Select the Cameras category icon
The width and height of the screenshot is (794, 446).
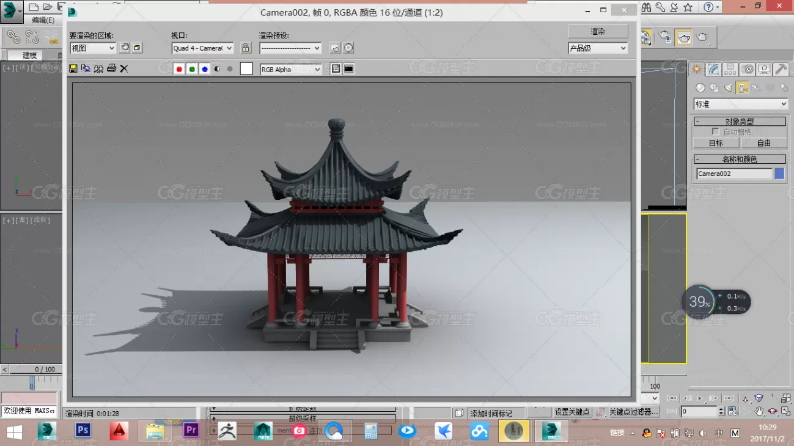pyautogui.click(x=742, y=87)
